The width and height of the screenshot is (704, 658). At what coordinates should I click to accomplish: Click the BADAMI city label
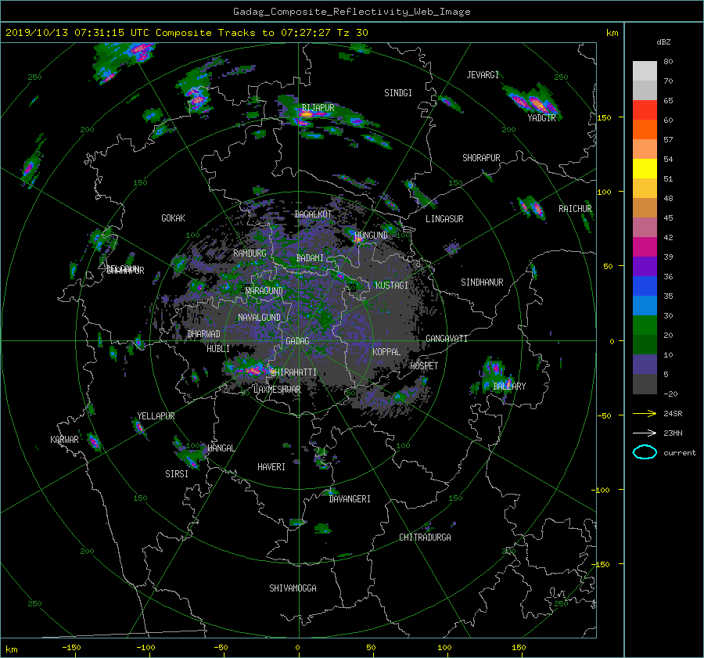tap(310, 258)
